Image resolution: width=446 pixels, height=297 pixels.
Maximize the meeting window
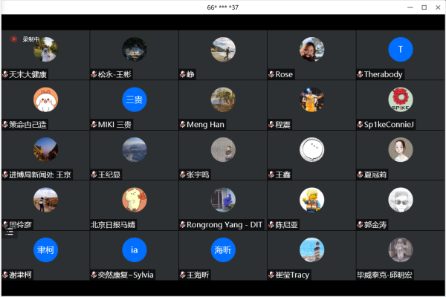point(424,7)
